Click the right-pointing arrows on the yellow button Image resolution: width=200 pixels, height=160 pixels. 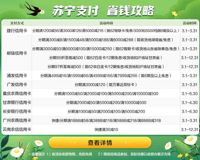click(x=128, y=143)
